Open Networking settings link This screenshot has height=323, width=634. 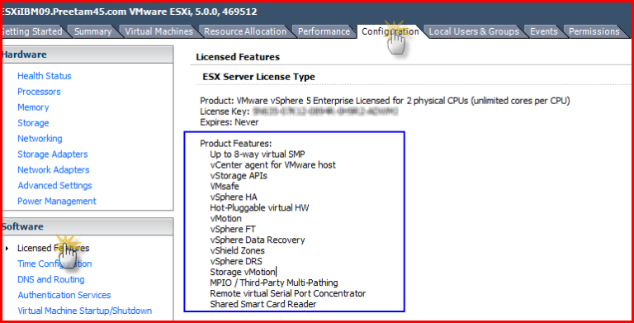coord(40,139)
